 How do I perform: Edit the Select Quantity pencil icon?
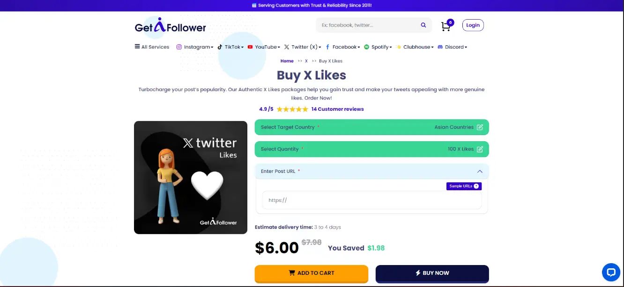[x=479, y=149]
